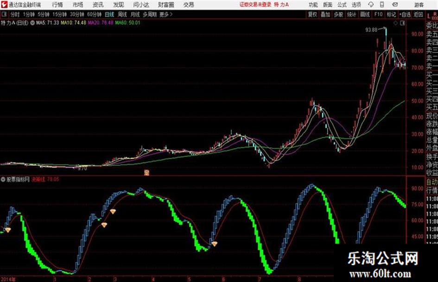Click 证券交易未登录 login status text
This screenshot has width=438, height=282.
click(x=255, y=5)
